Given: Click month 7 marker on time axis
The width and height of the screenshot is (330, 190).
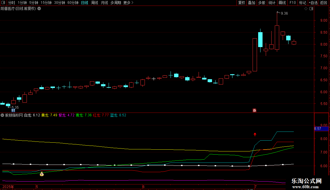Looking at the screenshot, I should coord(256,187).
